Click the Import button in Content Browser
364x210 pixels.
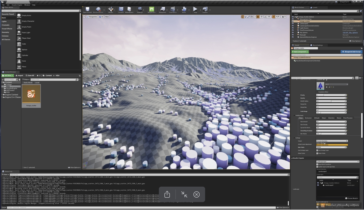[19, 76]
